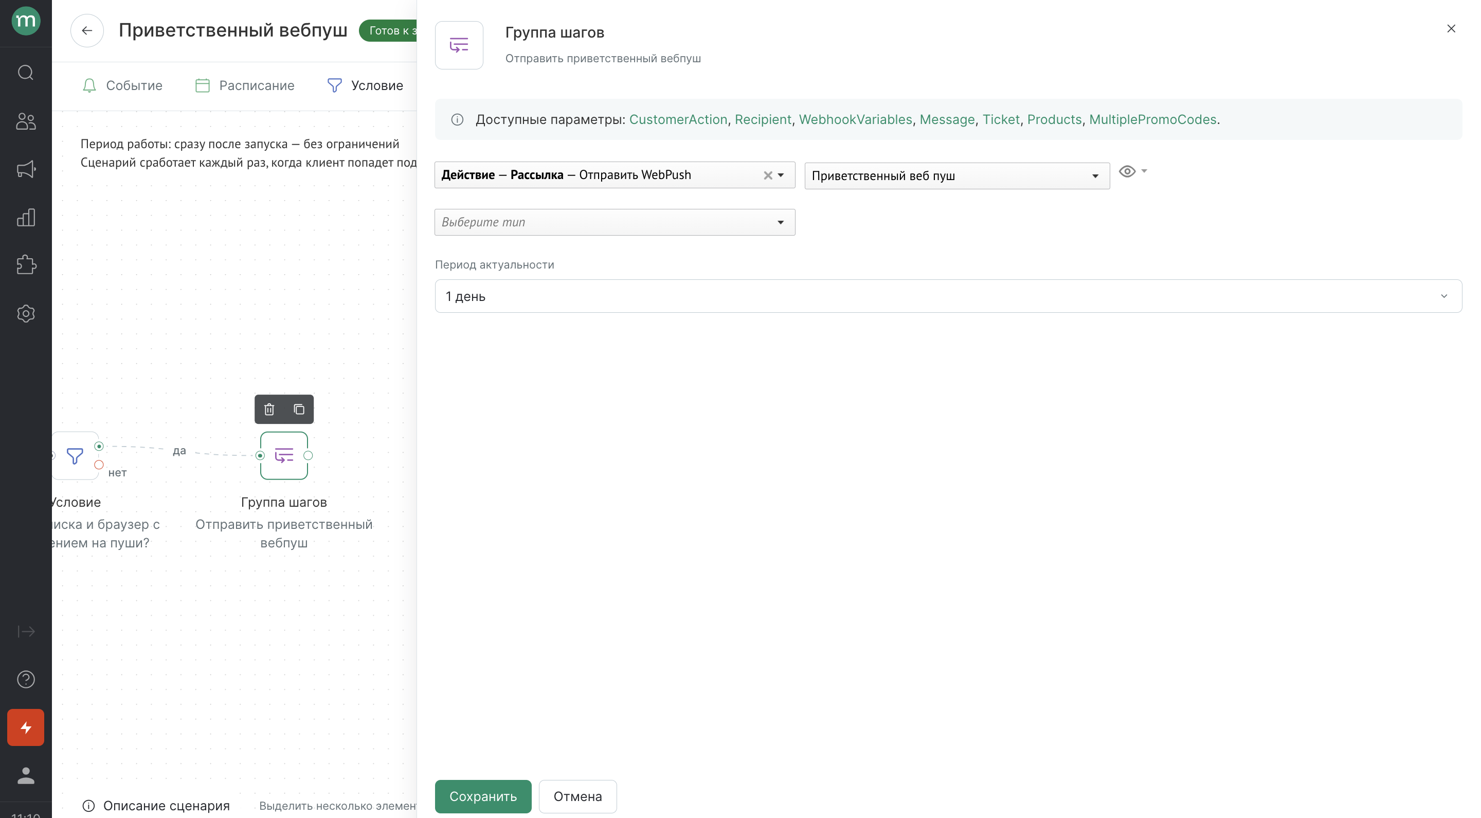Image resolution: width=1481 pixels, height=818 pixels.
Task: Open the MultiplePromoCodes parameter link
Action: 1153,120
